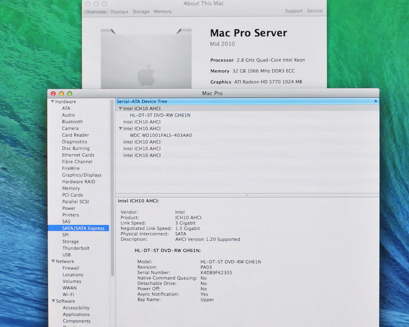Select FireWire in the sidebar
Image resolution: width=409 pixels, height=327 pixels.
(x=71, y=168)
